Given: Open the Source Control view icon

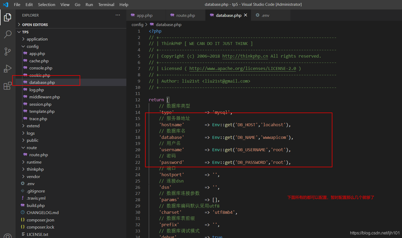Looking at the screenshot, I should (8, 52).
